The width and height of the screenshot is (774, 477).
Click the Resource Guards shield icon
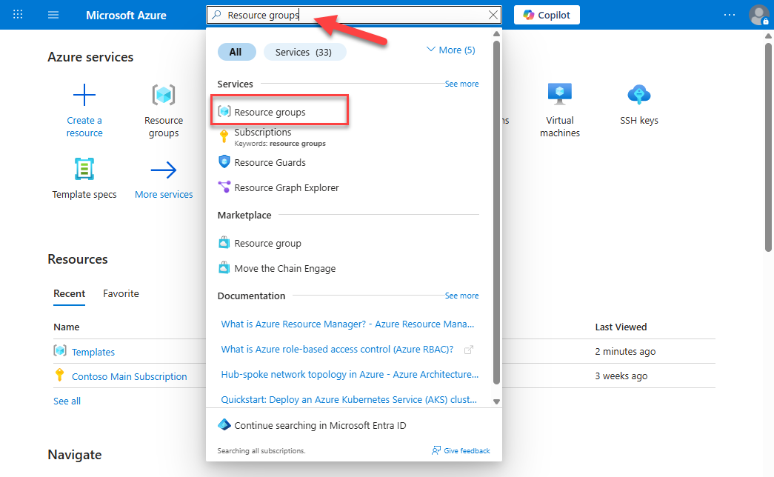224,161
